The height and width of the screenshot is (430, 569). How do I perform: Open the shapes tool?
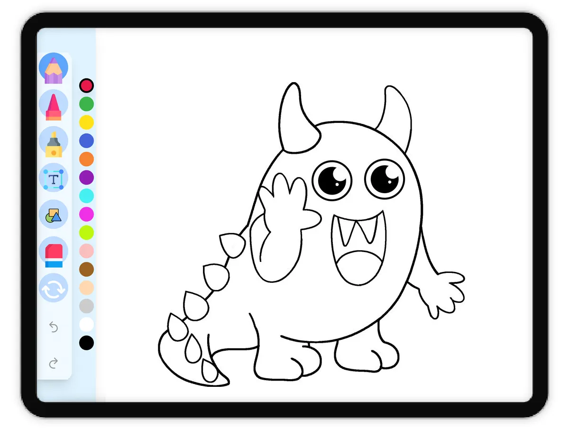[54, 215]
